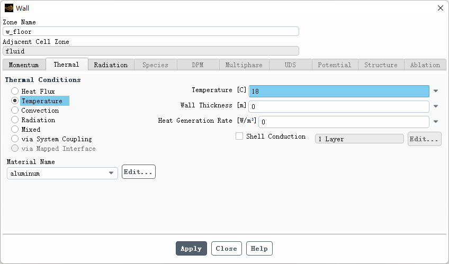
Task: Click the Close button at bottom
Action: tap(226, 249)
